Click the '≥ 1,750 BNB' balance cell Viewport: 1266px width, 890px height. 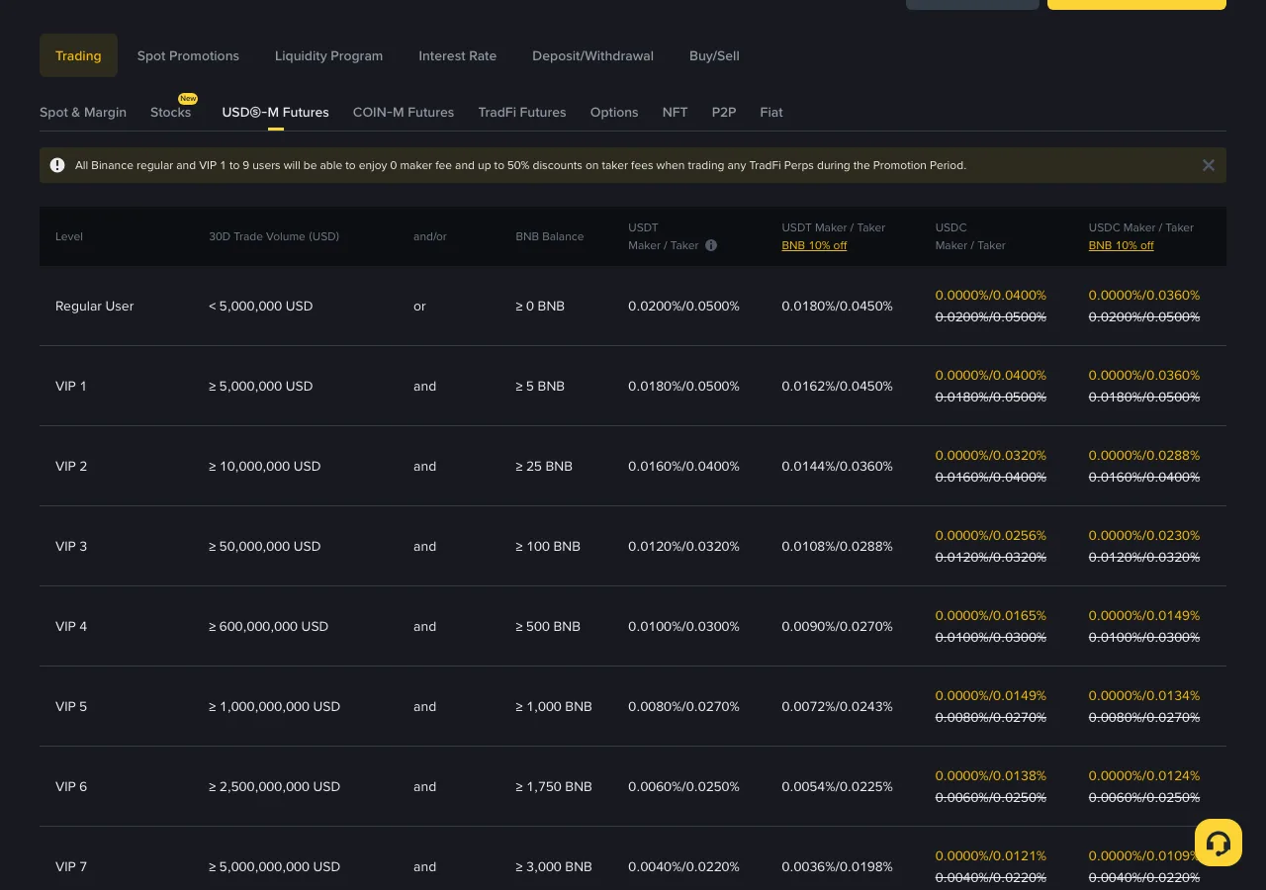point(554,786)
